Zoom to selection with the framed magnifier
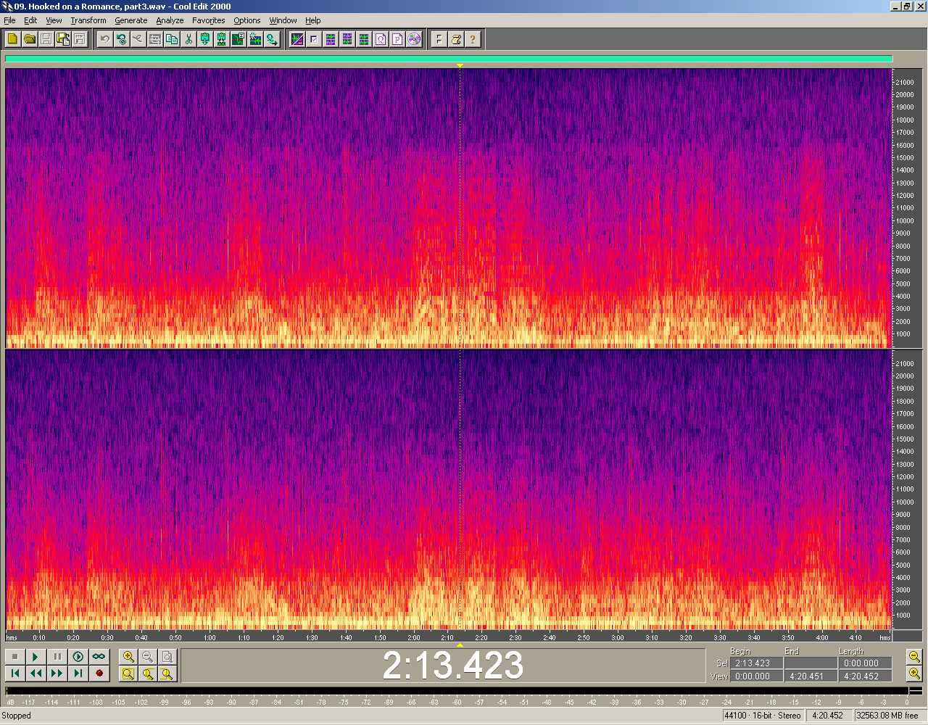928x725 pixels. pyautogui.click(x=128, y=674)
